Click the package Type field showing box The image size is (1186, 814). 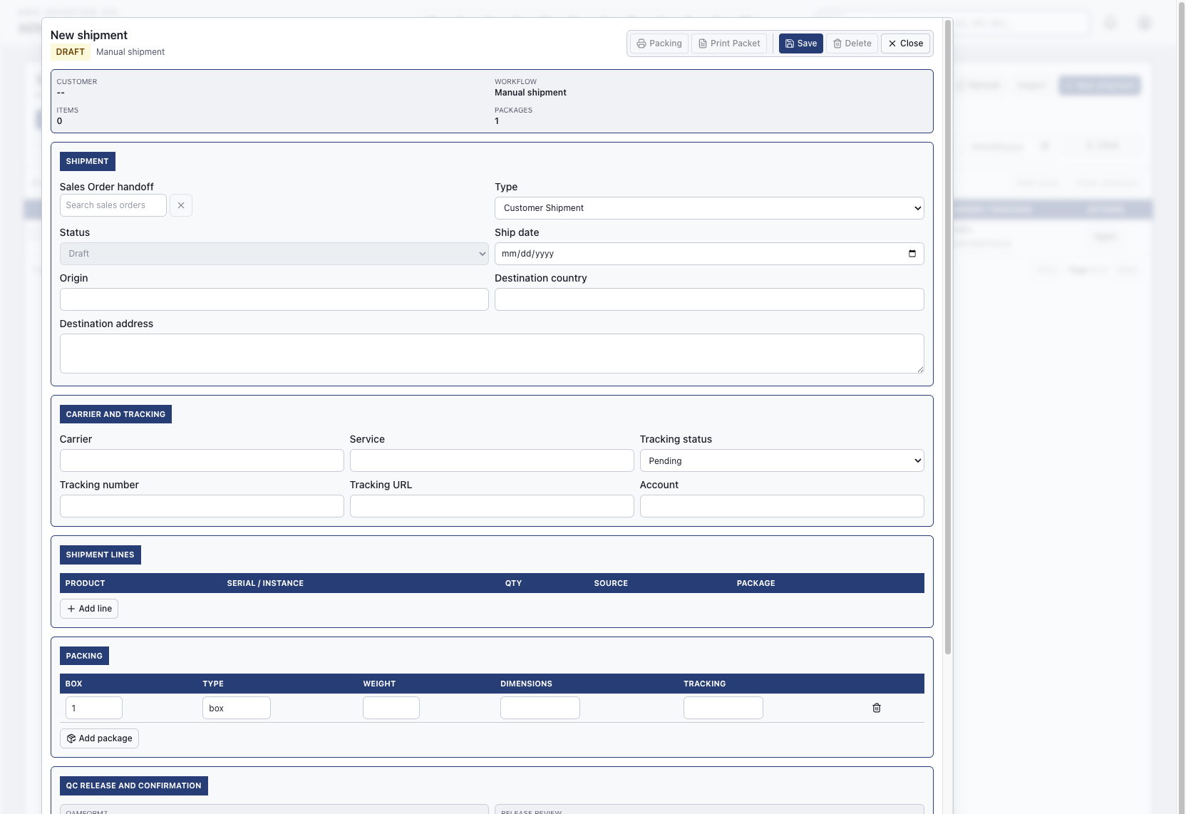tap(237, 708)
